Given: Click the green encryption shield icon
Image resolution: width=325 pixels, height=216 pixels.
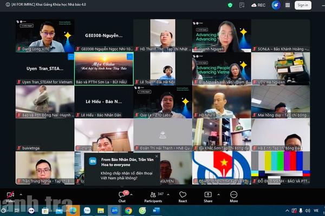Looking at the screenshot, I should (x=230, y=5).
